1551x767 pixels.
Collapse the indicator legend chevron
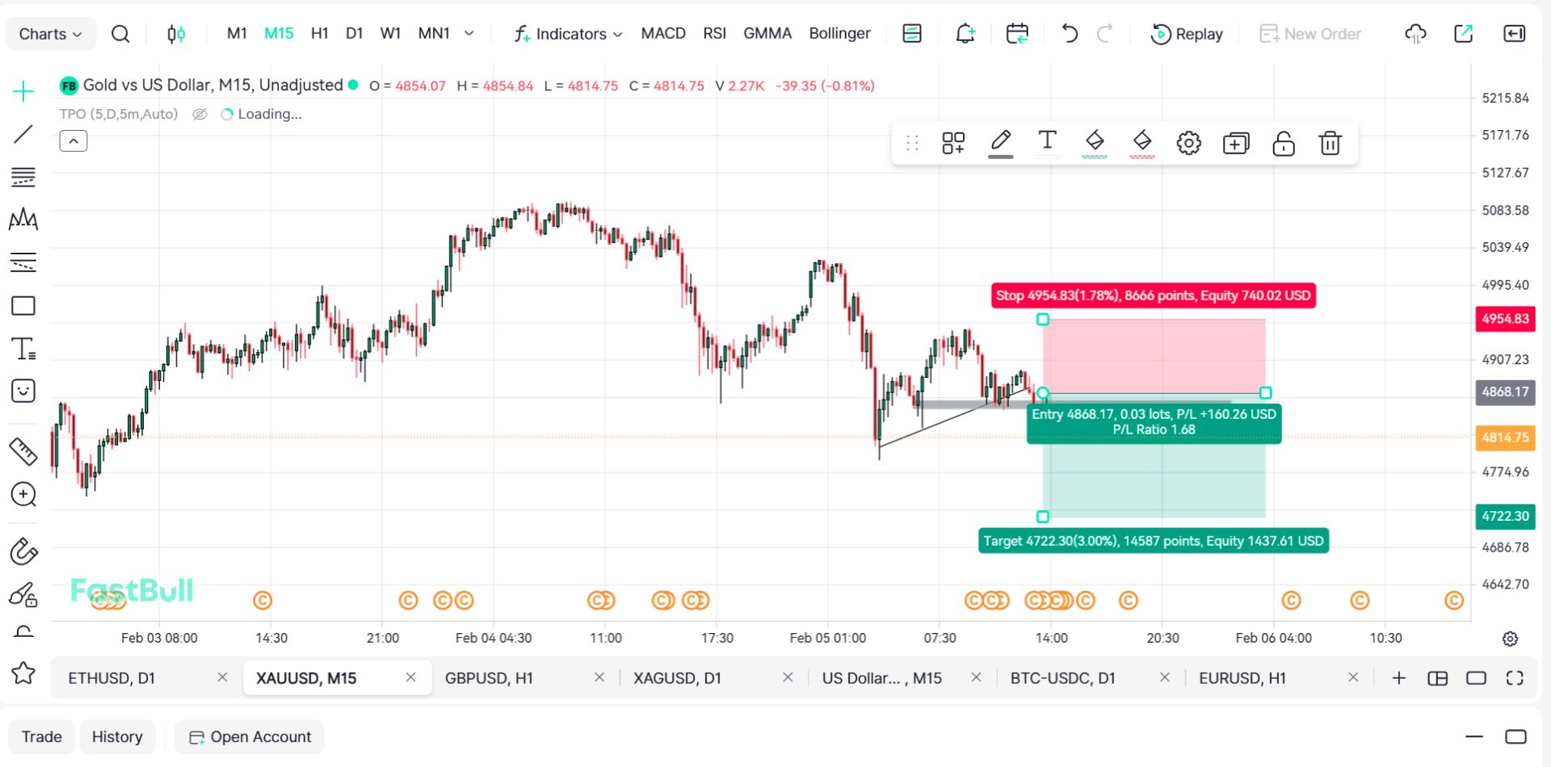(x=74, y=142)
